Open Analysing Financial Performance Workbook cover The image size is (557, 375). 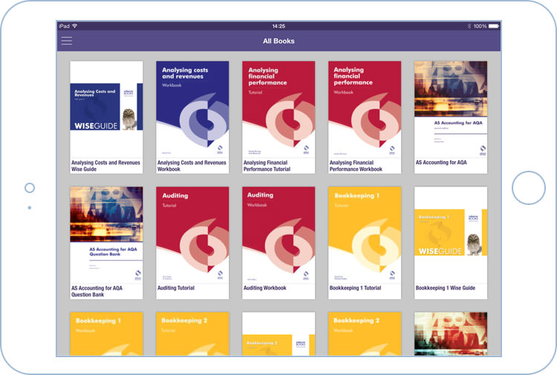click(365, 109)
